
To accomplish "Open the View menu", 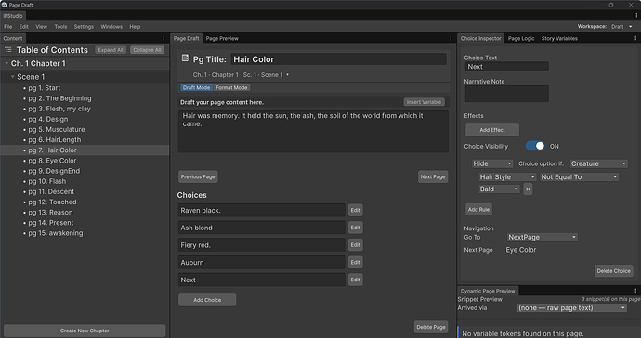I will tap(41, 27).
